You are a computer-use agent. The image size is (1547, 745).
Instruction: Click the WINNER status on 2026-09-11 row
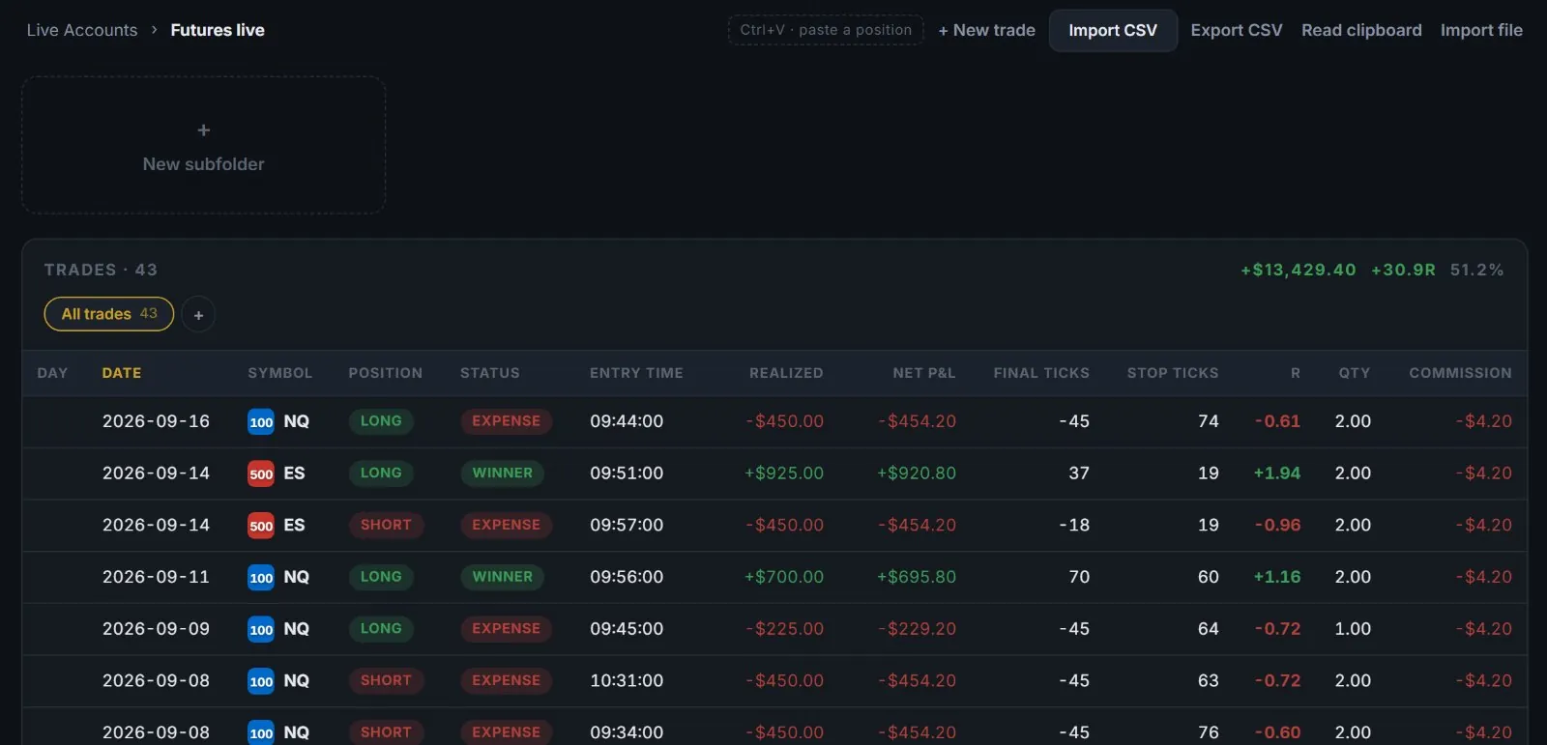click(503, 577)
